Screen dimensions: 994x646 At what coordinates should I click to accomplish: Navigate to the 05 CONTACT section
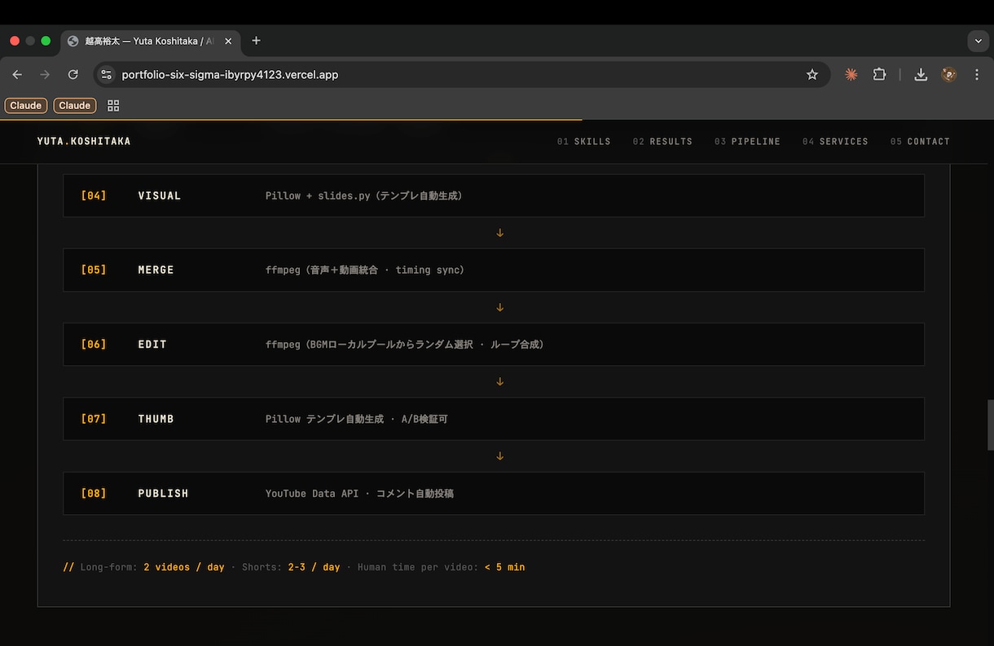920,142
